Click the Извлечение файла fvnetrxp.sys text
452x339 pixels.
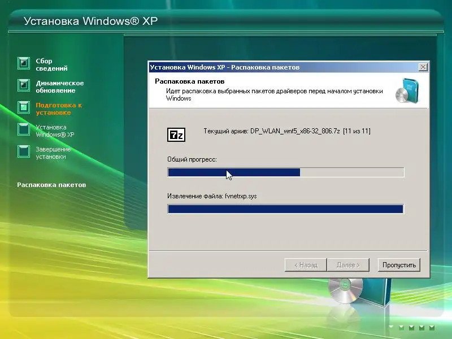coord(212,196)
